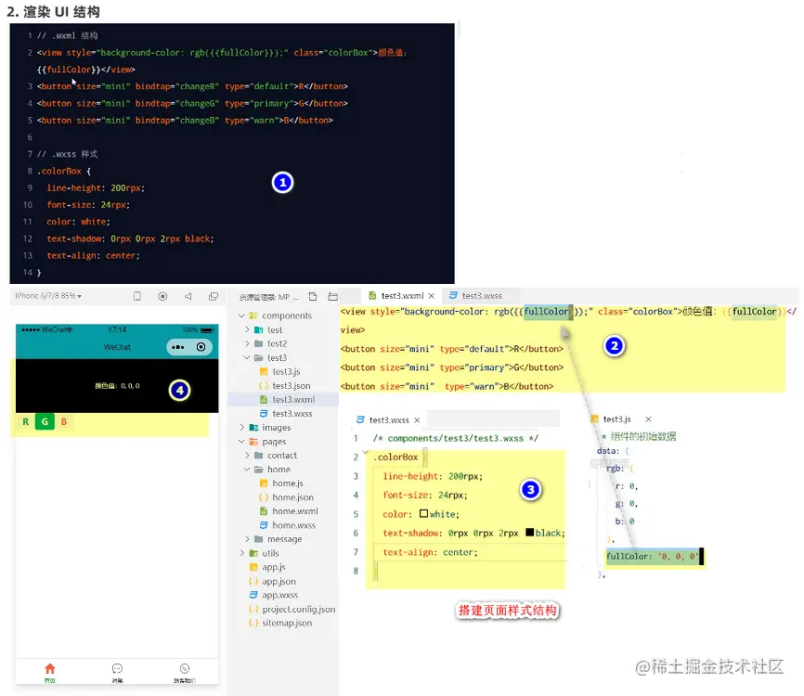Image resolution: width=804 pixels, height=696 pixels.
Task: Open project.config.json in the file tree
Action: 298,609
